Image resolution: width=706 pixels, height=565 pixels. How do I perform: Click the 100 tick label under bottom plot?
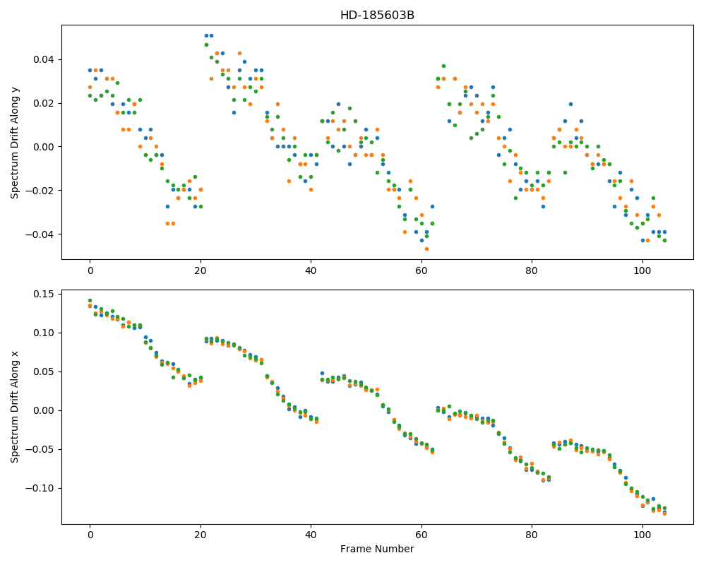click(x=642, y=535)
